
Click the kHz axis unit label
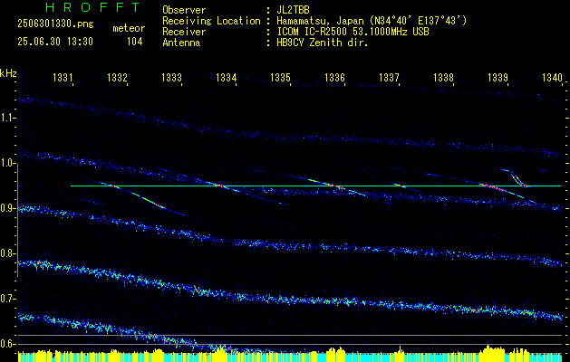click(x=8, y=73)
